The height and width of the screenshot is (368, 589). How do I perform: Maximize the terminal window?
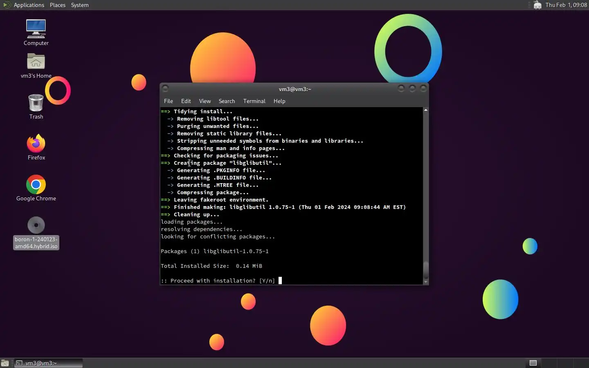point(412,88)
